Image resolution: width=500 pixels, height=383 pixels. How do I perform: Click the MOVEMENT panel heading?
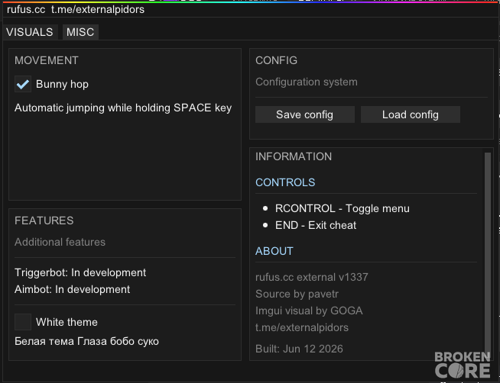(x=47, y=60)
